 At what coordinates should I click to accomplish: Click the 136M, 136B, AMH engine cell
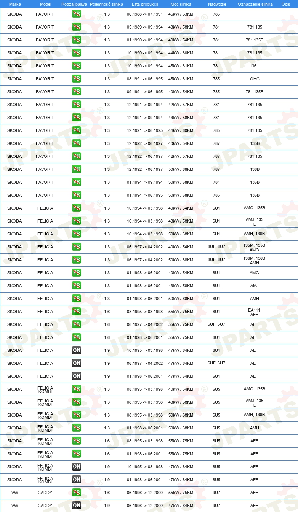click(255, 261)
